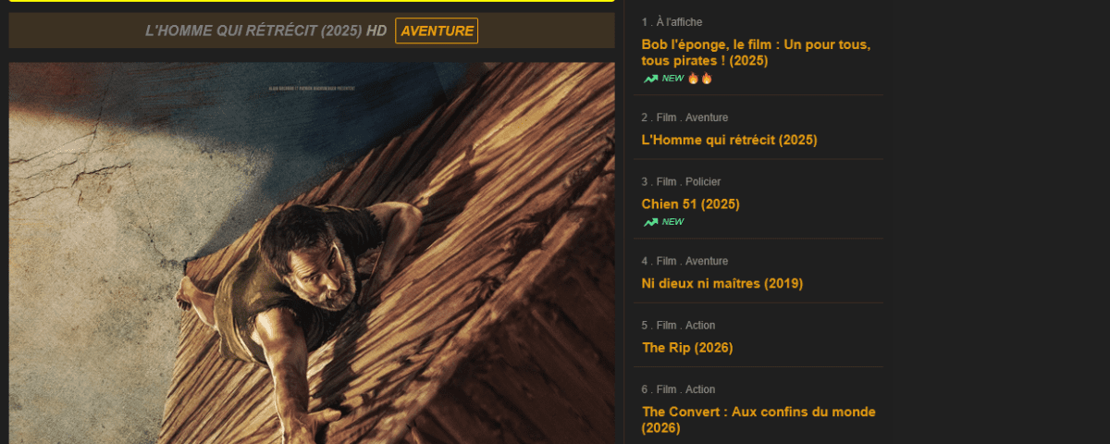
Task: Open the L'Homme qui rétrécit poster image
Action: pyautogui.click(x=312, y=253)
